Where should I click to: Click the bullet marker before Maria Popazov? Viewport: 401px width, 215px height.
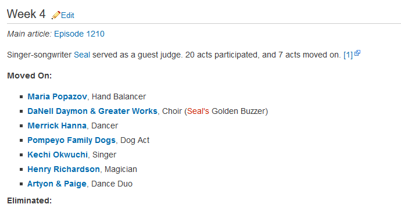pos(22,96)
